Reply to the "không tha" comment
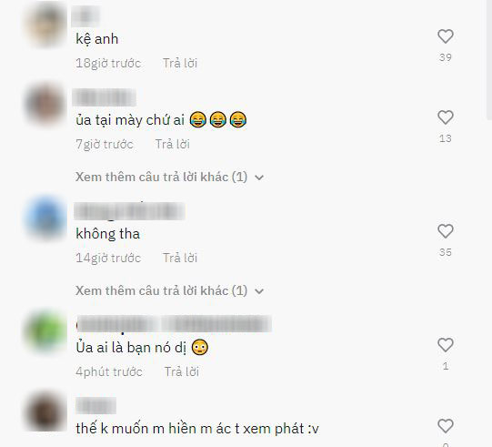This screenshot has width=492, height=447. point(180,258)
